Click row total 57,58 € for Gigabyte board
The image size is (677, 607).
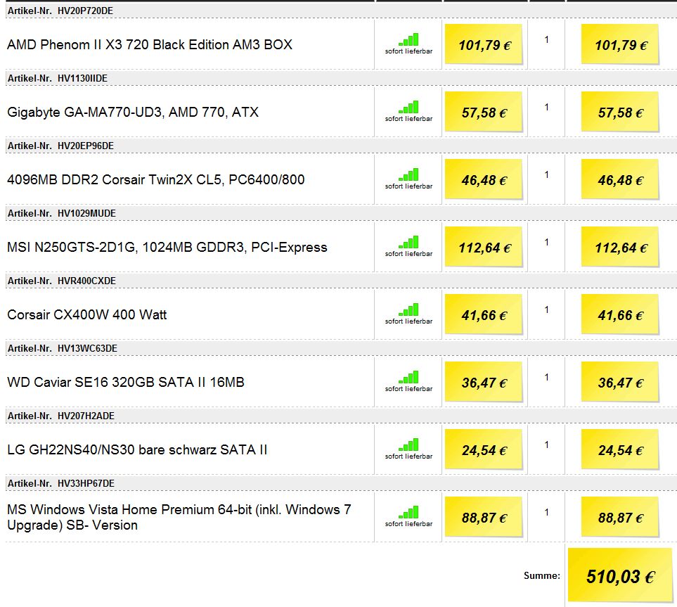coord(620,112)
